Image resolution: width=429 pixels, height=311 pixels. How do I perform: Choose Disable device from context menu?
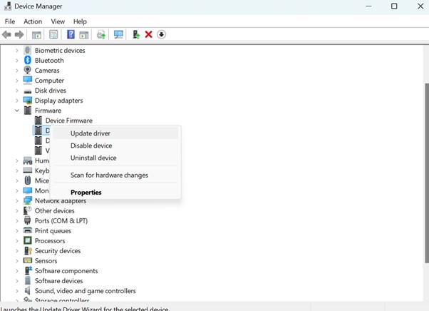(x=115, y=146)
